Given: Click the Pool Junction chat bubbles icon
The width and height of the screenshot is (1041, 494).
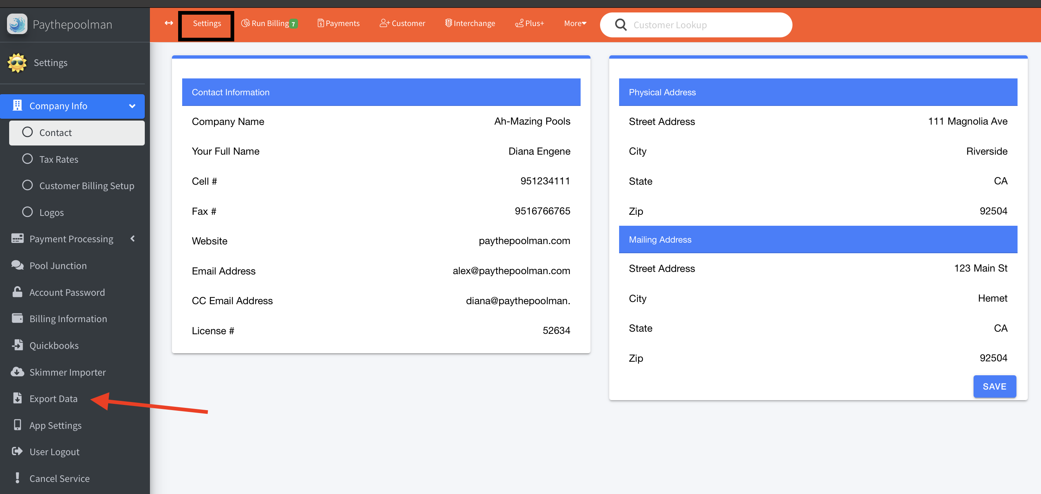Looking at the screenshot, I should [17, 265].
